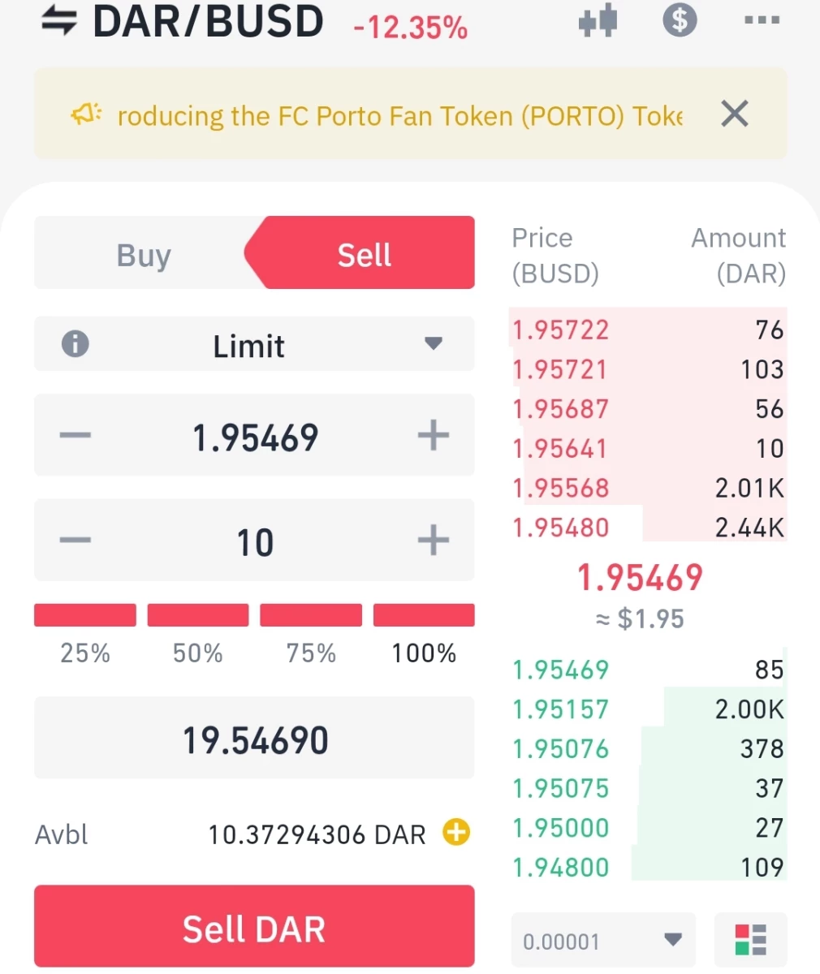Screen dimensions: 820x974
Task: Switch to the Buy tab
Action: click(x=144, y=255)
